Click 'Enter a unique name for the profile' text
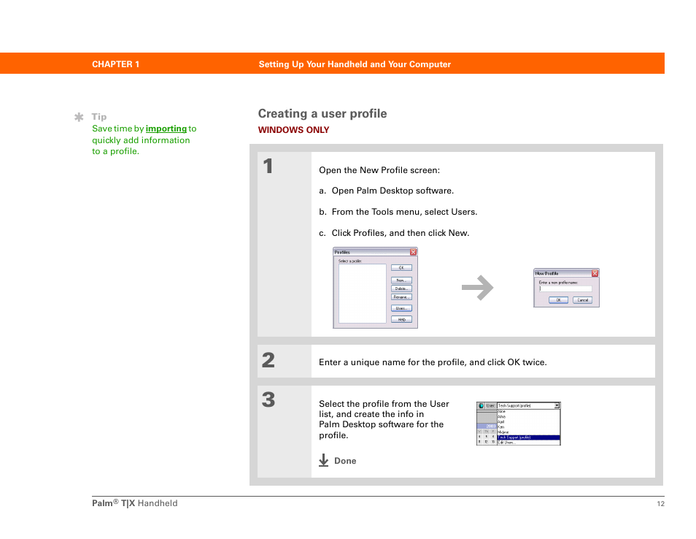The width and height of the screenshot is (696, 539). click(x=393, y=362)
